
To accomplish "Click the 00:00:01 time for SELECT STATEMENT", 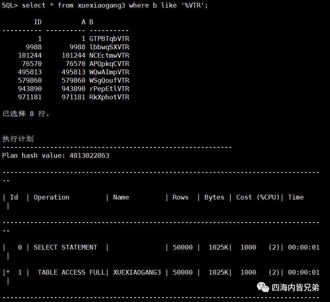I will tap(304, 248).
